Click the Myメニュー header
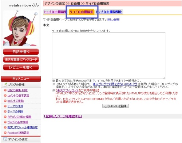The width and height of the screenshot is (182, 143). point(21,79)
